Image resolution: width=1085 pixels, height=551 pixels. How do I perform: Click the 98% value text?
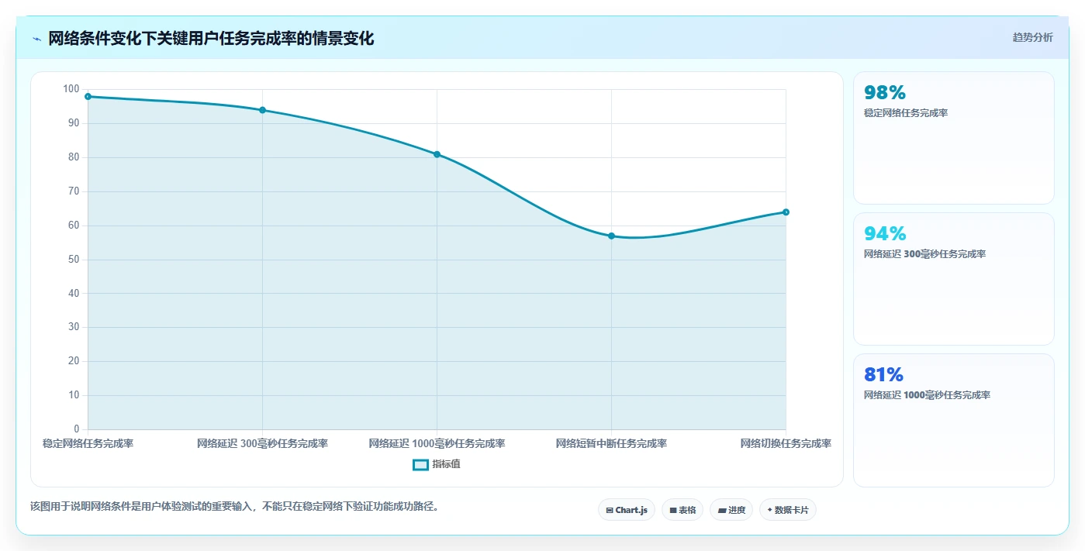[885, 93]
